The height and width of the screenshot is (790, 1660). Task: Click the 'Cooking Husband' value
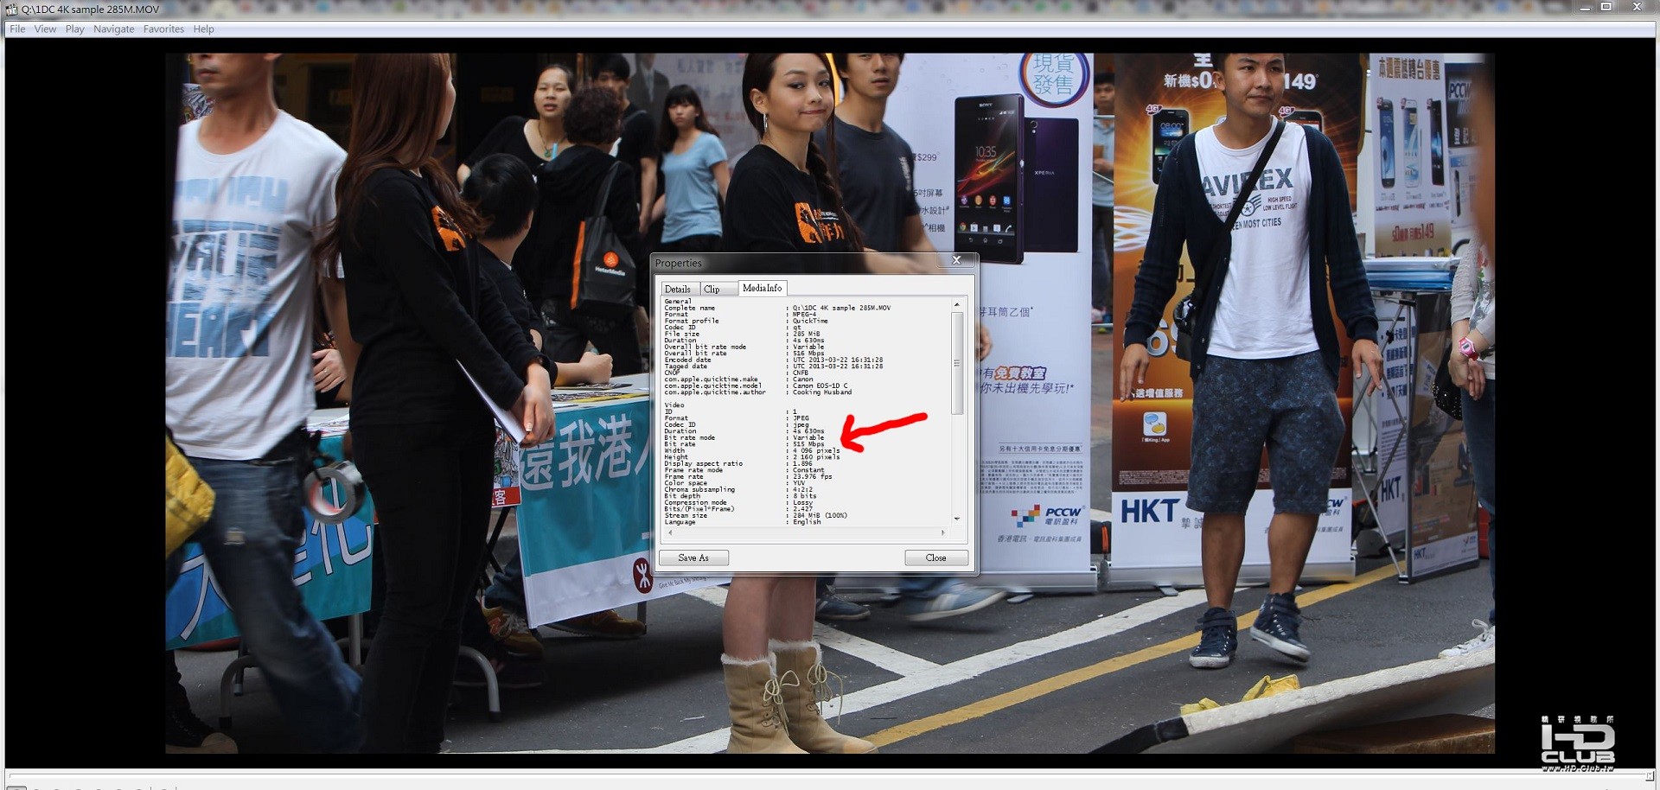coord(822,392)
